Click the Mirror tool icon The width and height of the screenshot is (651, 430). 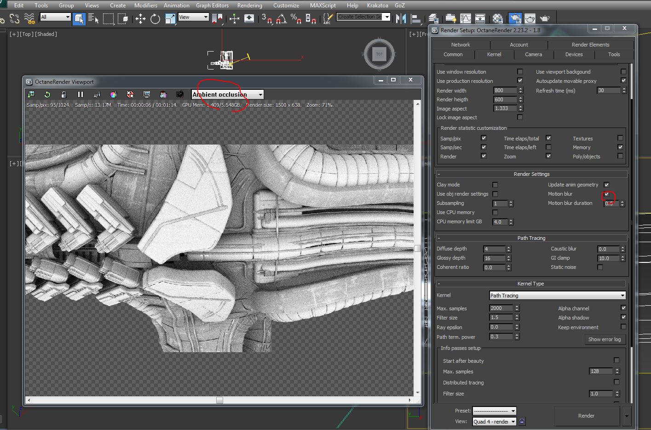pos(401,18)
